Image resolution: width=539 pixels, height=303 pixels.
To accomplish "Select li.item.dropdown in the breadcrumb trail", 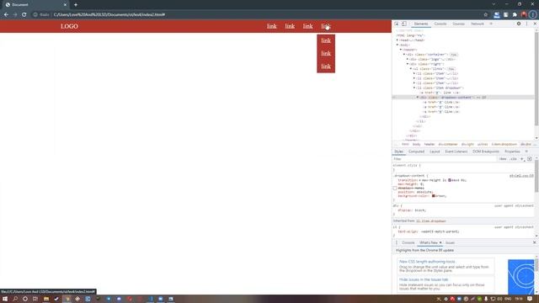I will pos(504,144).
